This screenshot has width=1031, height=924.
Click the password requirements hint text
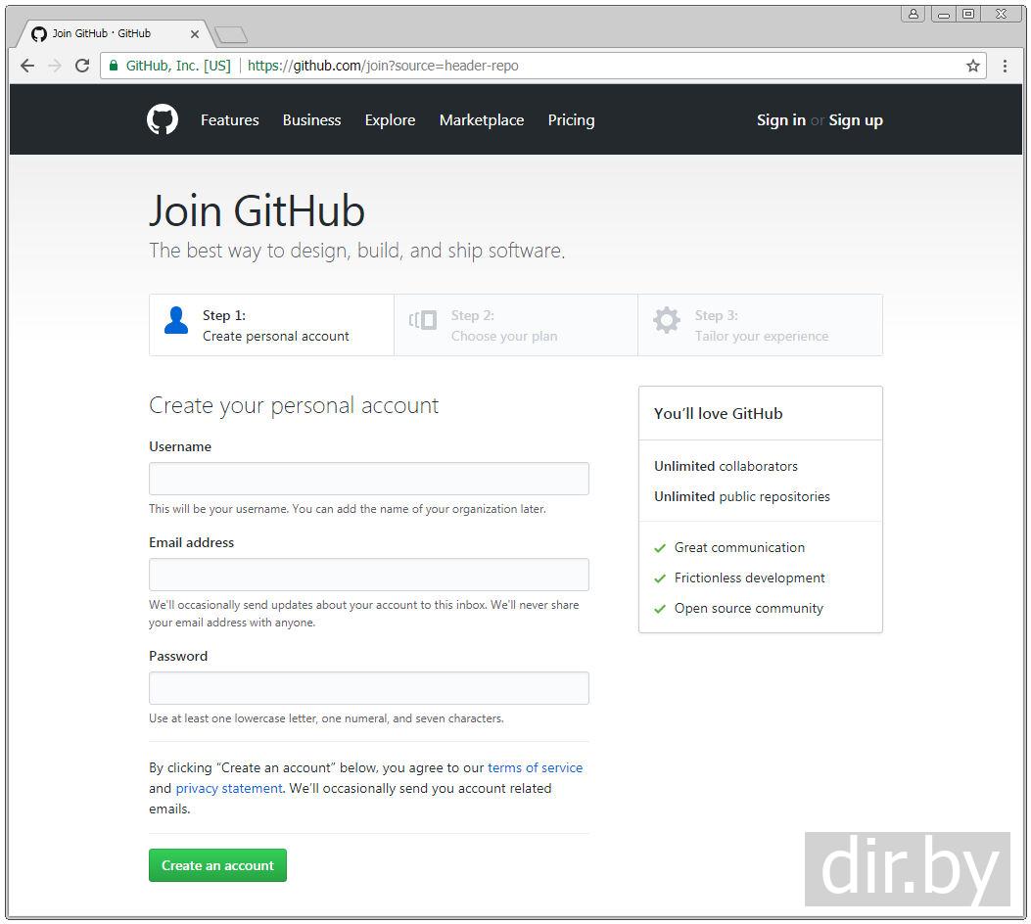point(326,718)
